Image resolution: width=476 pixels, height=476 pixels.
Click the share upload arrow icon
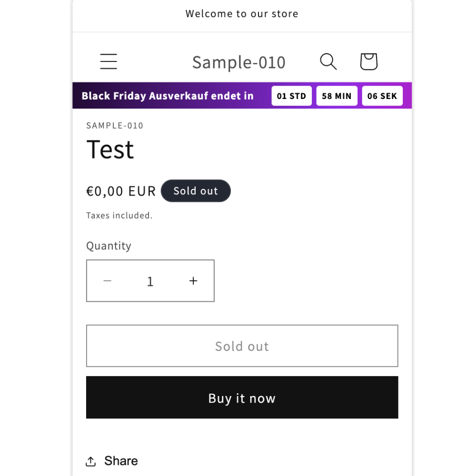click(x=90, y=461)
